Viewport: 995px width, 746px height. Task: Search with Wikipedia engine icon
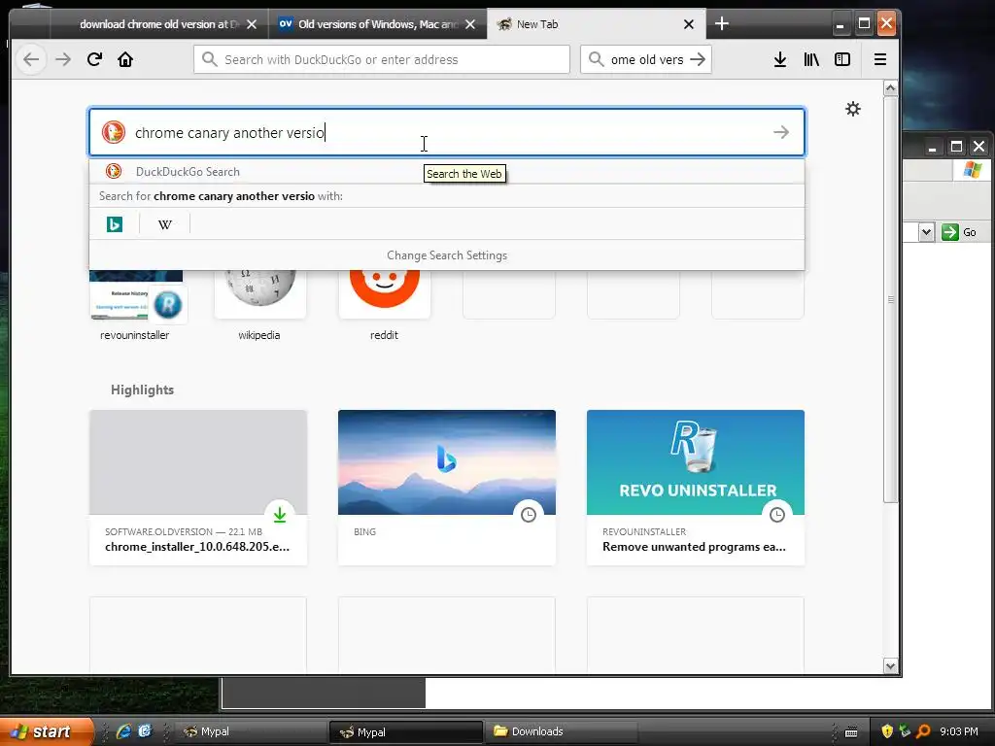(165, 224)
